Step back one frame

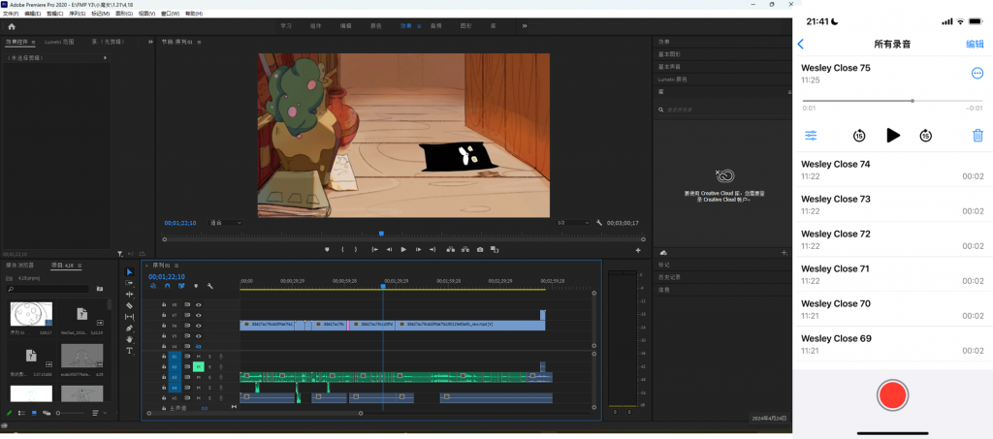pyautogui.click(x=390, y=249)
